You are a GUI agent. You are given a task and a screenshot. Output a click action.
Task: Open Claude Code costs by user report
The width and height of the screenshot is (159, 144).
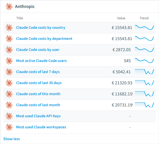38,50
